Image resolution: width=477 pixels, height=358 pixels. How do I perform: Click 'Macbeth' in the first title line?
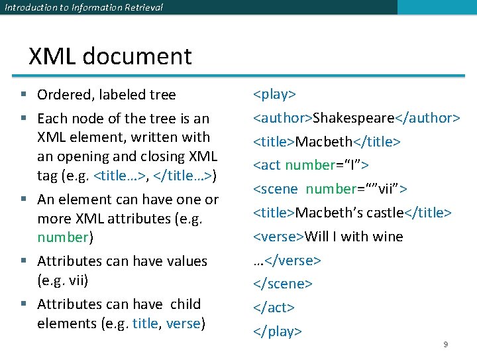324,142
